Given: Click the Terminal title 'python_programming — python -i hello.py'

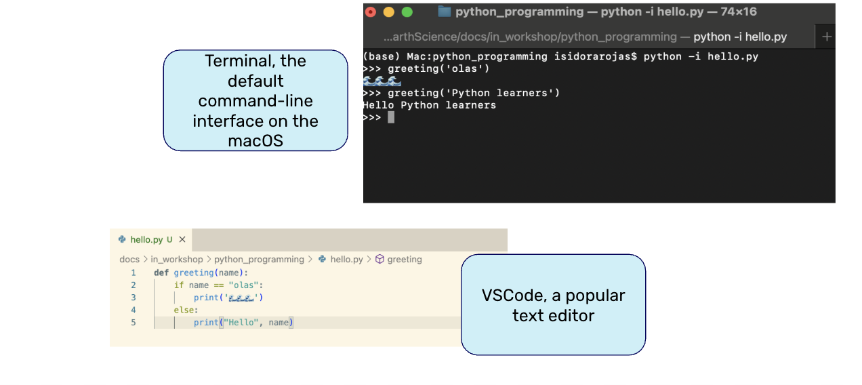Looking at the screenshot, I should pos(606,12).
